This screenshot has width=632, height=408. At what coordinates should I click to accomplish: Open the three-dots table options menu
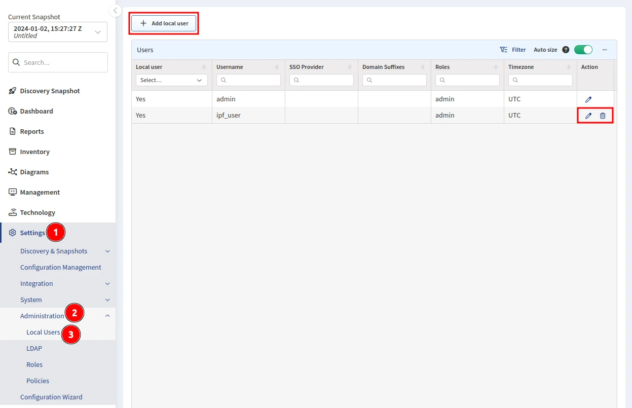(605, 50)
